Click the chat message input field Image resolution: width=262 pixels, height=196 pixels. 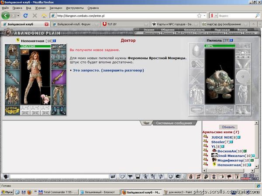point(59,176)
